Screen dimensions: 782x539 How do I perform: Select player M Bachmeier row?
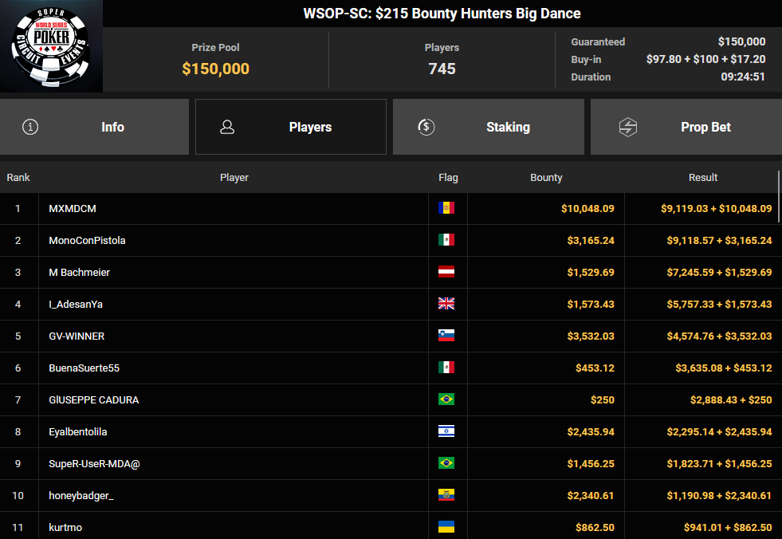point(79,273)
